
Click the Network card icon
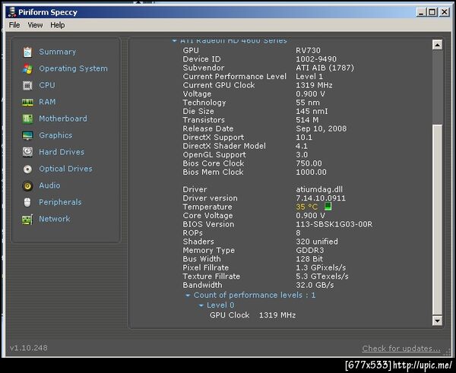[x=27, y=220]
